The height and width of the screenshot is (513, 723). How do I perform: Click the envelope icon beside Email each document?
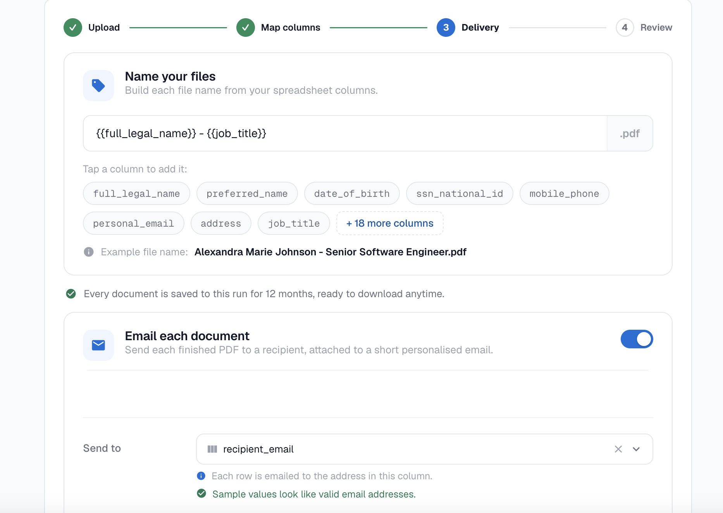pos(98,345)
